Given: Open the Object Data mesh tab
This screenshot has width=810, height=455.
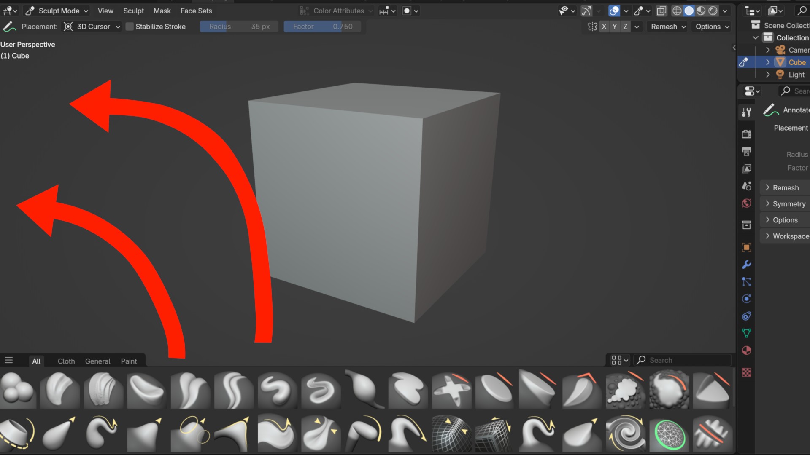Looking at the screenshot, I should (746, 333).
